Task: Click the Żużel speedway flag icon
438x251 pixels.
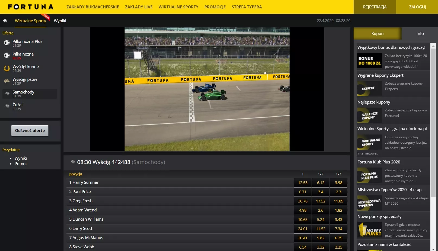Action: click(x=7, y=106)
